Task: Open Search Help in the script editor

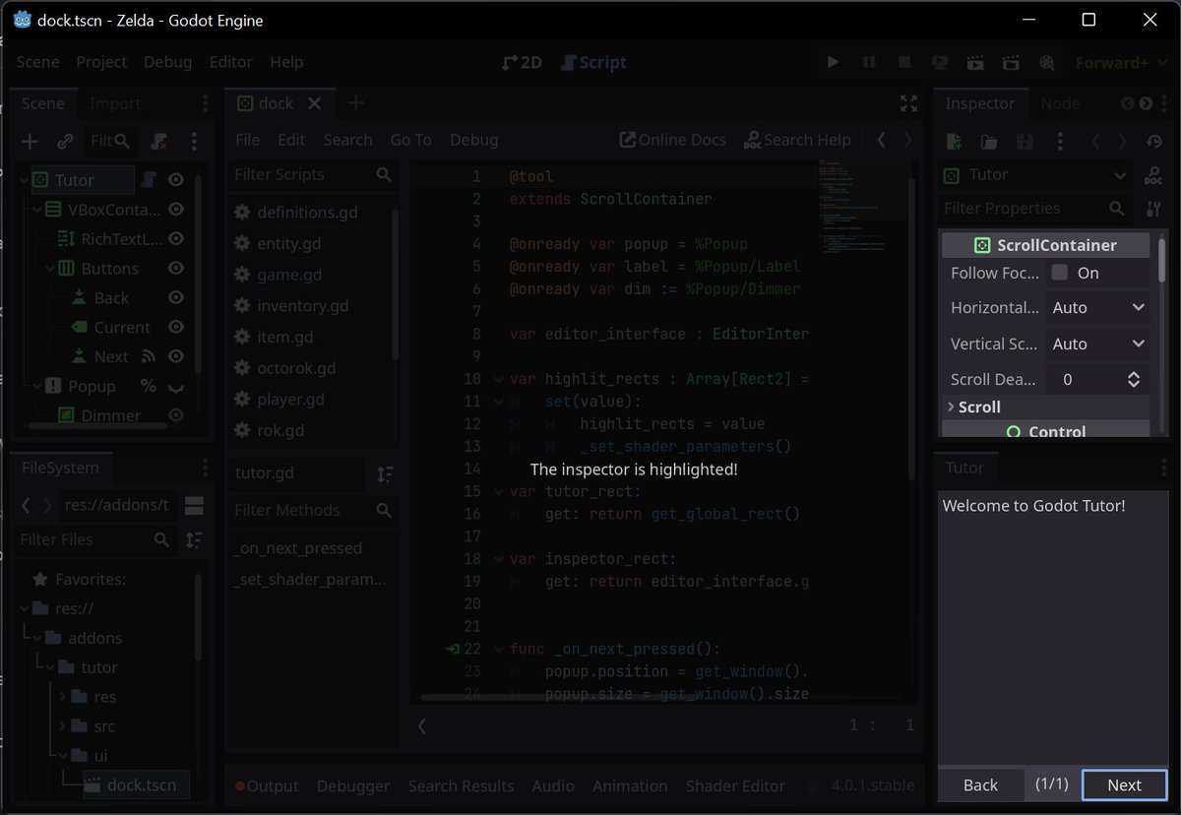Action: tap(797, 140)
